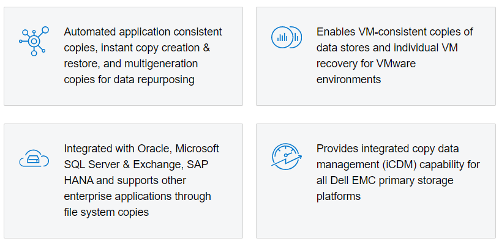499x244 pixels.
Task: Select the 'Automated application consistent' text line
Action: (143, 32)
